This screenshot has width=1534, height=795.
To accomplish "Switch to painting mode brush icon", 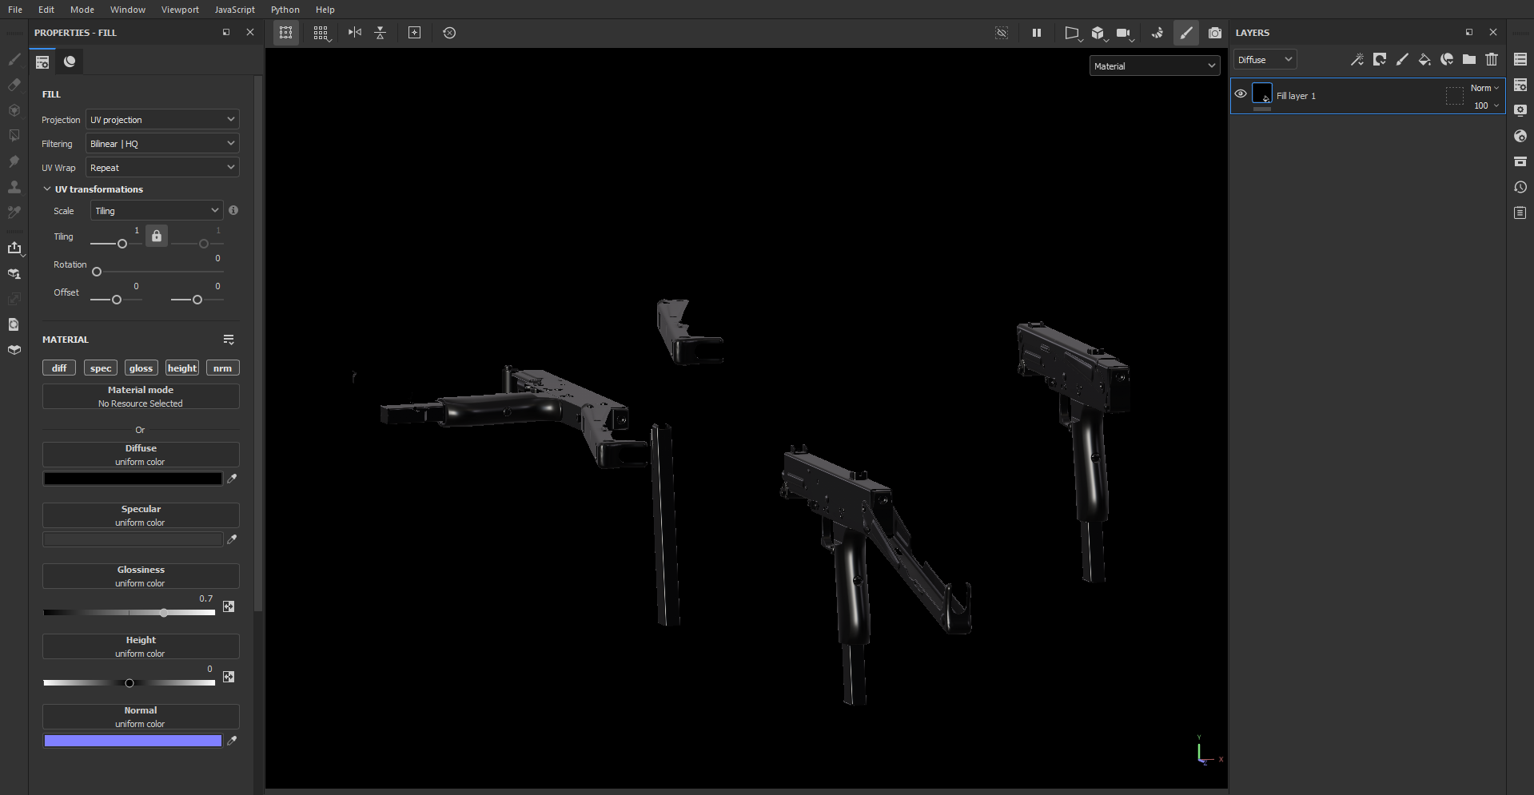I will coord(1186,33).
